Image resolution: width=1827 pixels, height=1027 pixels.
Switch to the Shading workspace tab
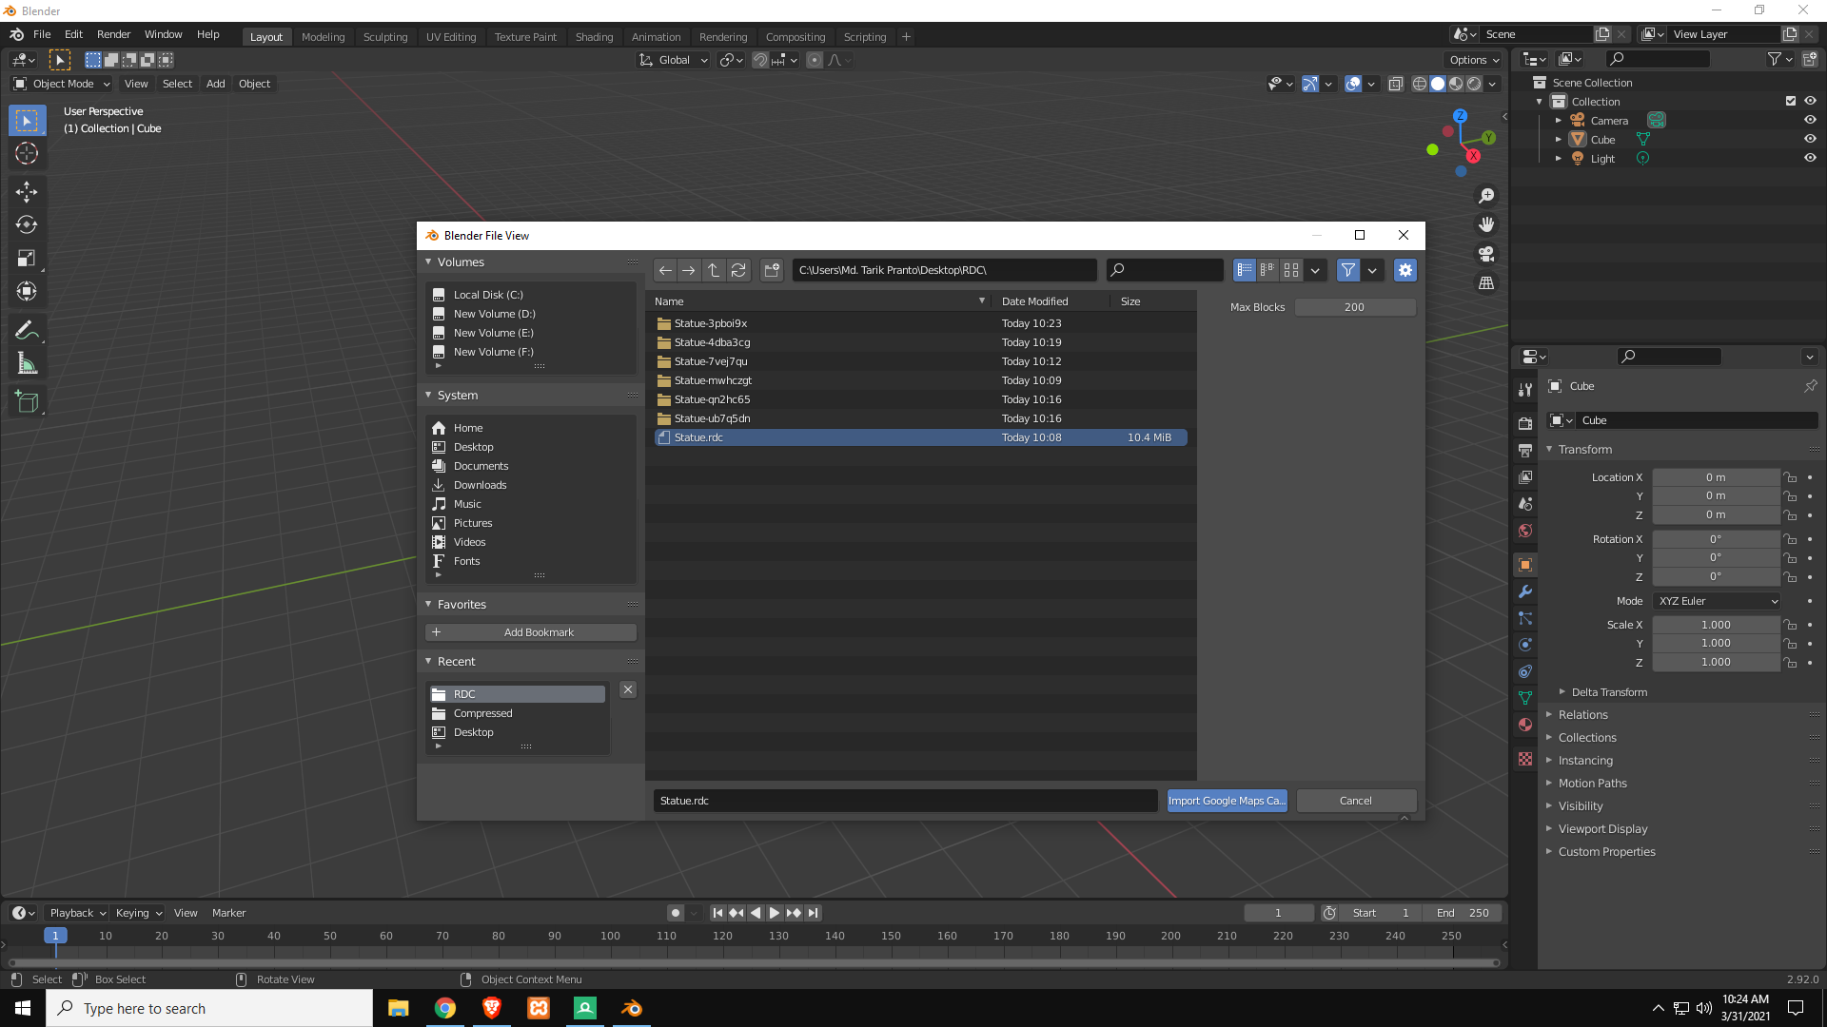[x=594, y=36]
